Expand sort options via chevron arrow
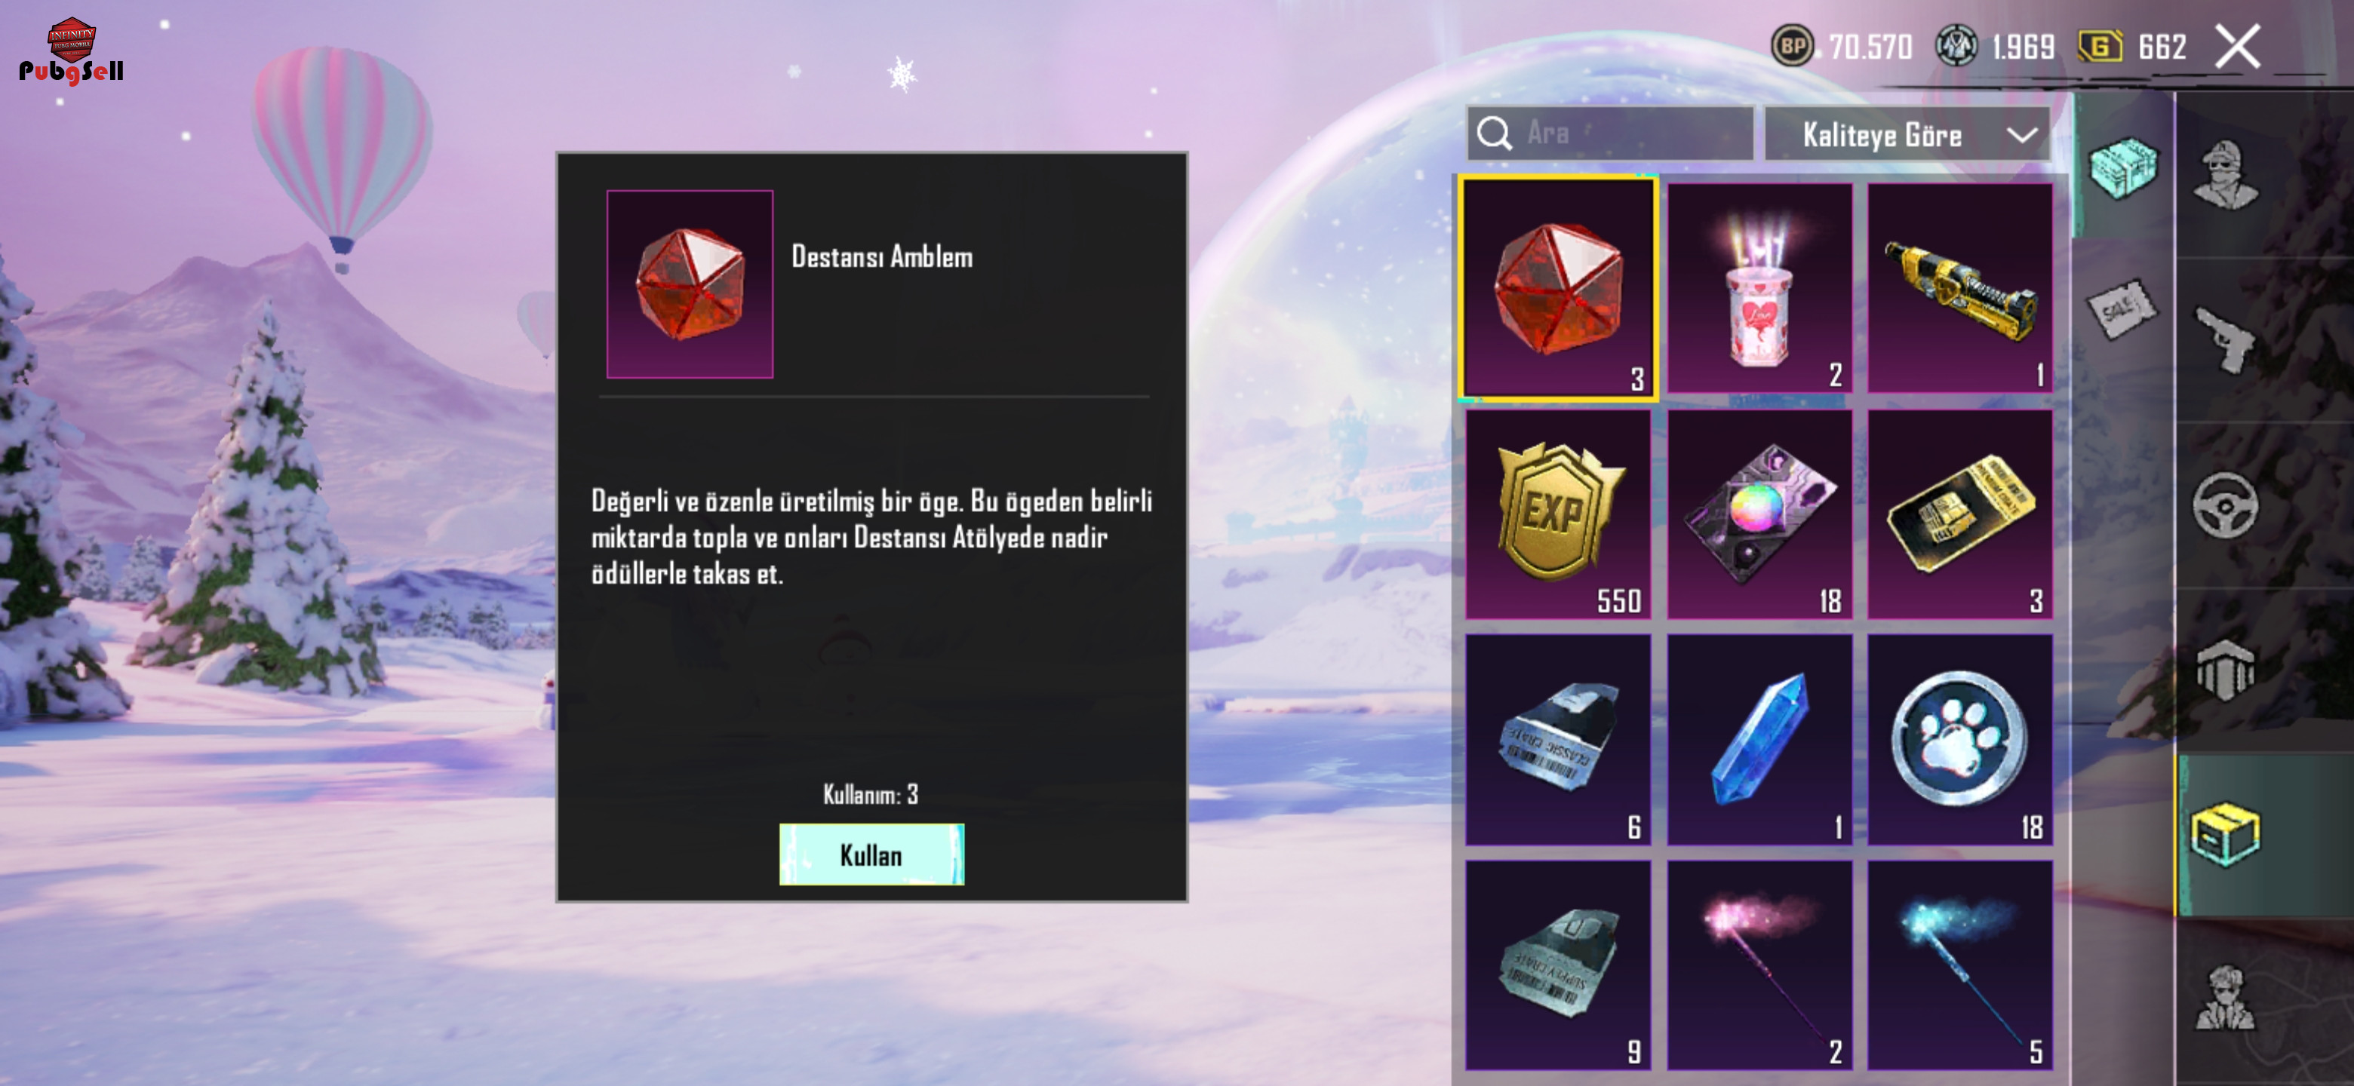 point(2022,135)
